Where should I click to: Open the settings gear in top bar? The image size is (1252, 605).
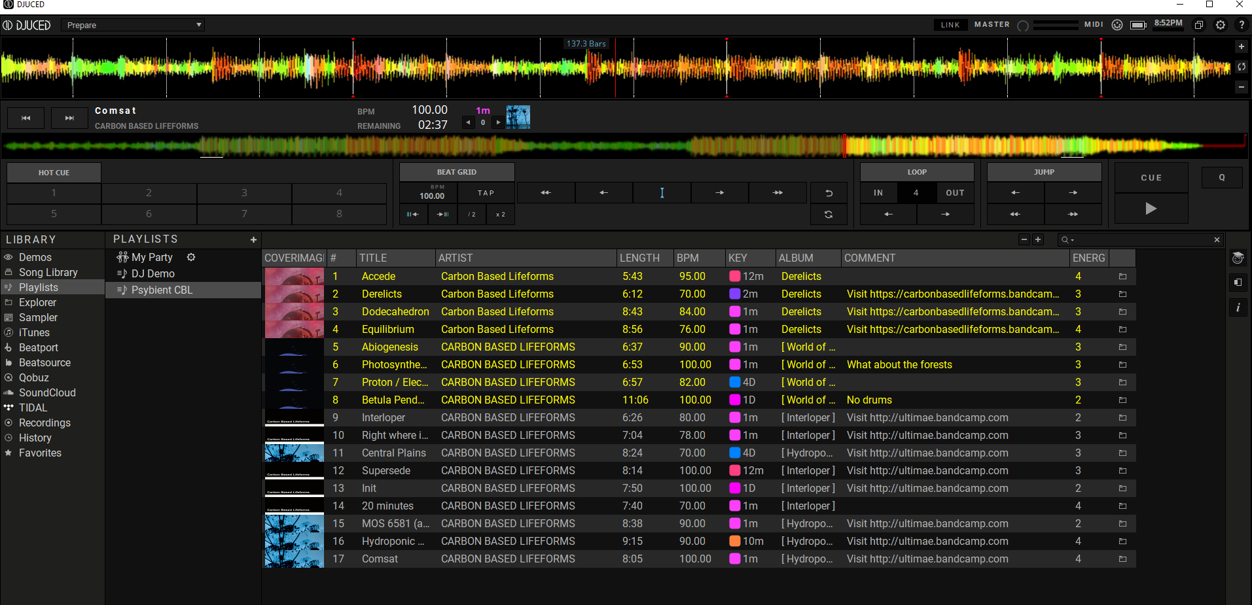(x=1221, y=25)
